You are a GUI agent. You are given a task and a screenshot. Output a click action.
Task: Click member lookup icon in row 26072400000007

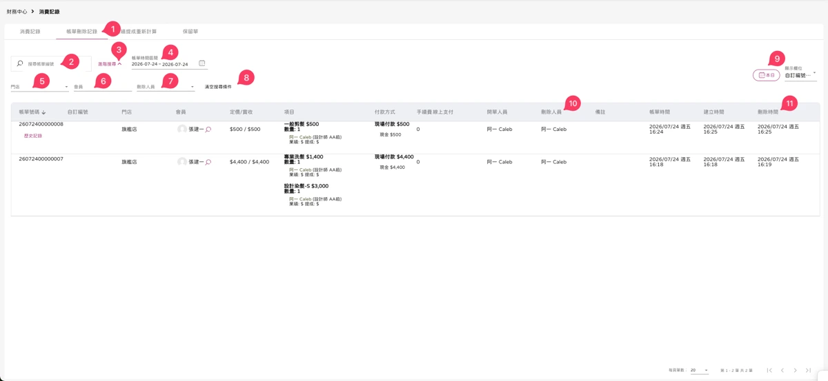pyautogui.click(x=208, y=162)
